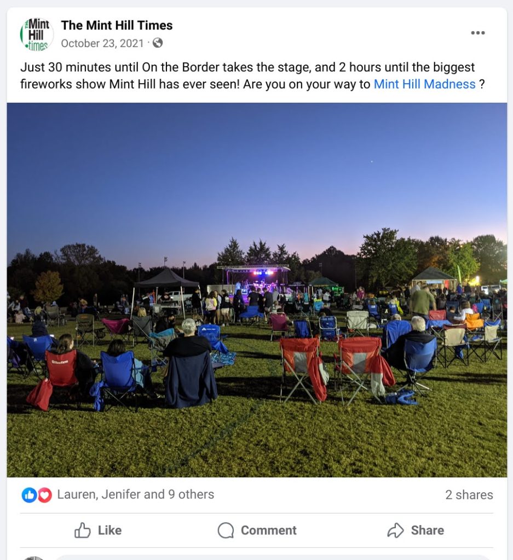Viewport: 513px width, 560px height.
Task: Click the Comment speech bubble icon
Action: pyautogui.click(x=226, y=530)
